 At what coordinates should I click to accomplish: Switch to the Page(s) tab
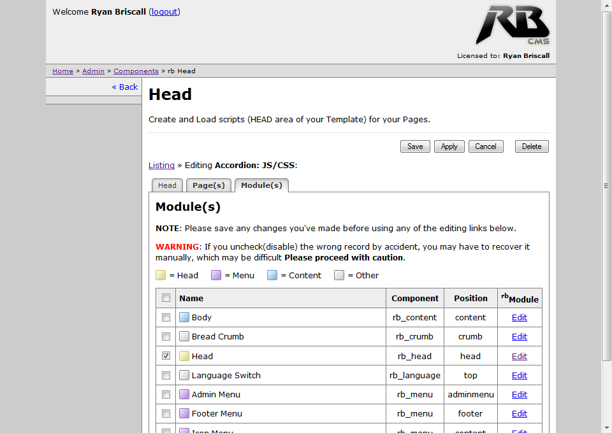(208, 185)
